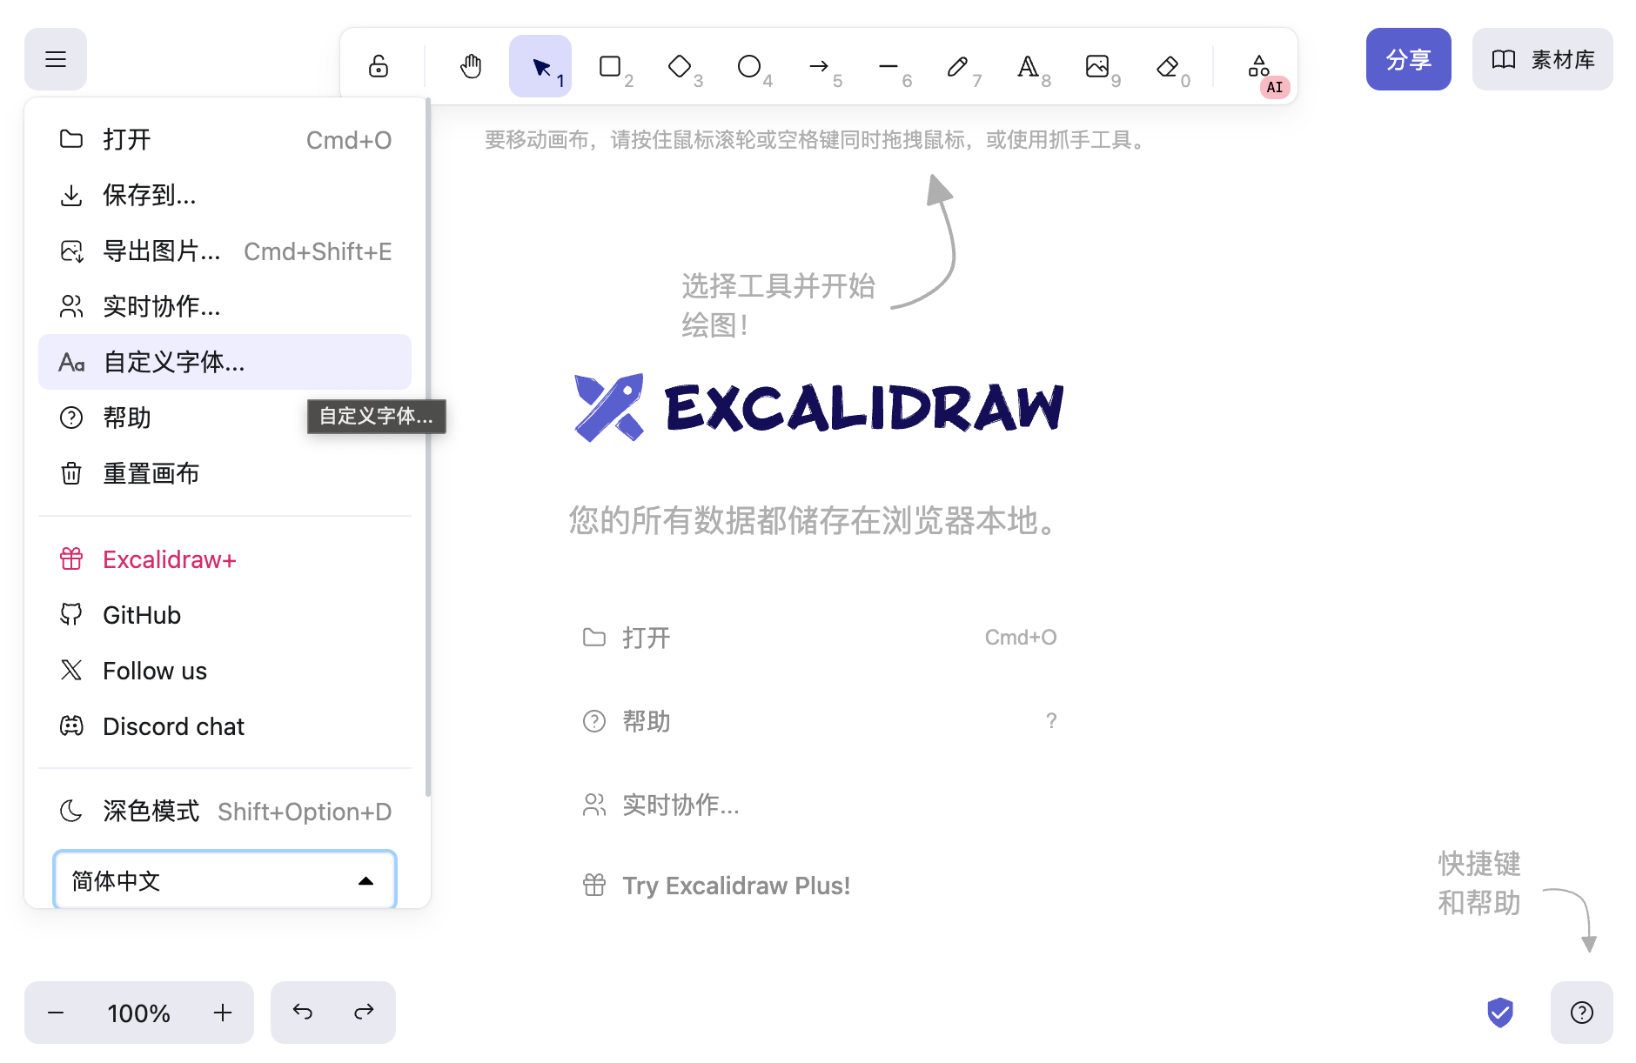Click the undo arrow button
Viewport: 1636px width, 1063px height.
click(302, 1013)
